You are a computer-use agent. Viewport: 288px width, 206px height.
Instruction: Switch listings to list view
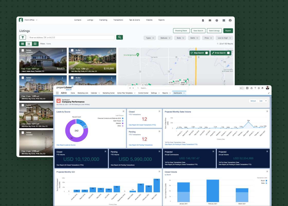point(29,44)
